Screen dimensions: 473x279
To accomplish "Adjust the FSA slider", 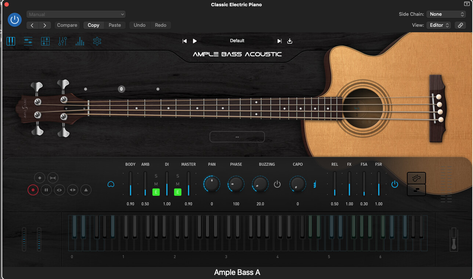I will pos(364,184).
